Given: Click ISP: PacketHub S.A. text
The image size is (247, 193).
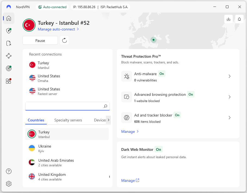Looking at the screenshot, I should pyautogui.click(x=114, y=7).
